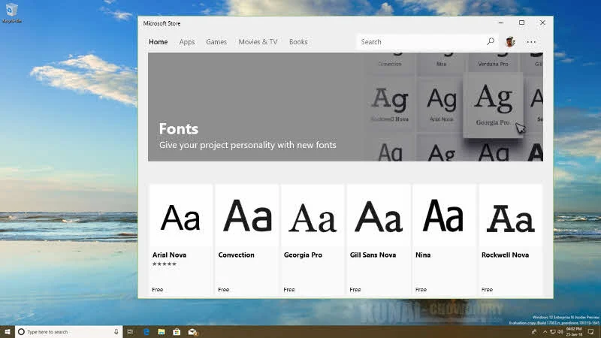Image resolution: width=601 pixels, height=338 pixels.
Task: Select the Georgia Pro tile in the banner
Action: point(493,105)
